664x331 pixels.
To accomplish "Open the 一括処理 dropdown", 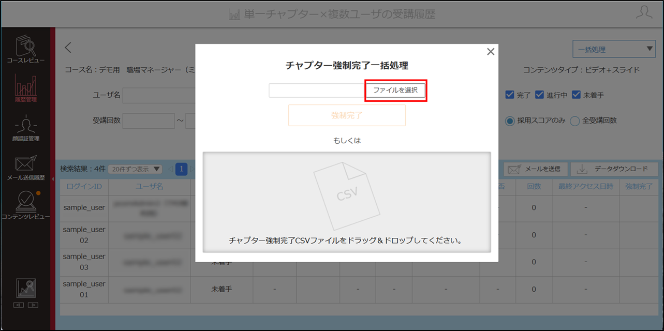I will click(x=614, y=50).
